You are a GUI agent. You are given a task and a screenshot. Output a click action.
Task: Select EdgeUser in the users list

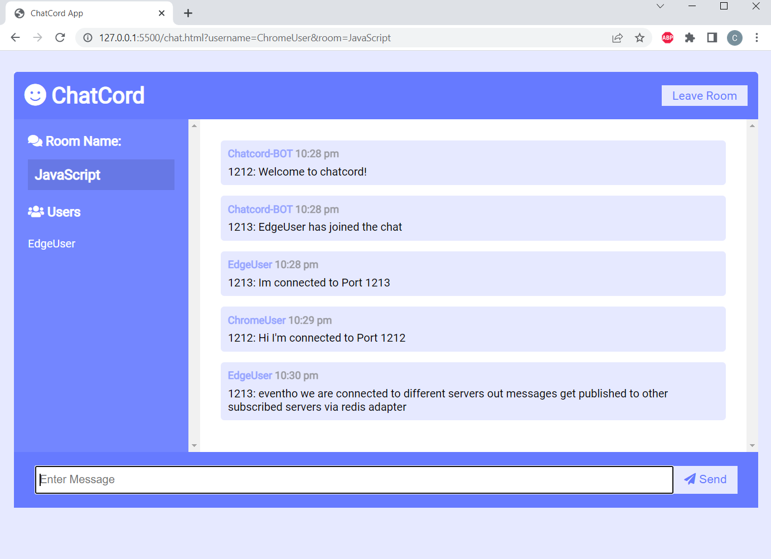[x=52, y=244]
